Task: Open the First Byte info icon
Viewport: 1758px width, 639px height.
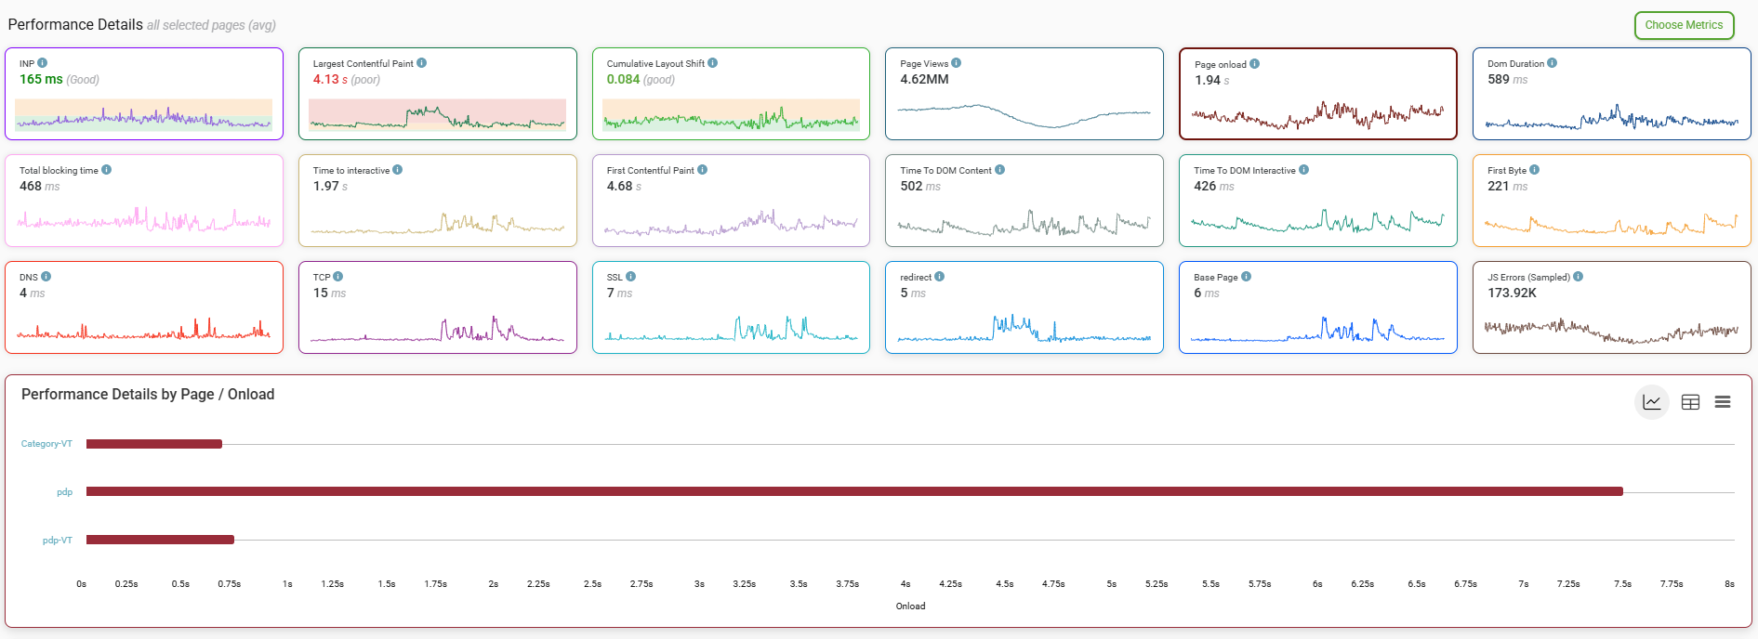Action: 1535,170
